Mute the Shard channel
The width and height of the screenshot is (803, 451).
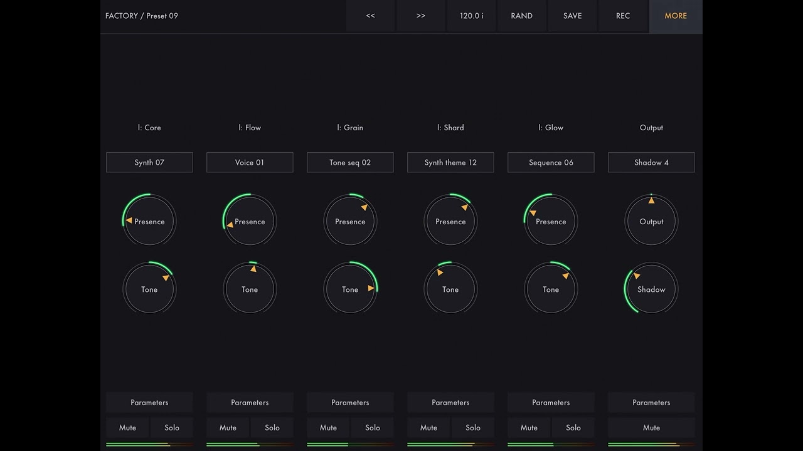[x=428, y=428]
